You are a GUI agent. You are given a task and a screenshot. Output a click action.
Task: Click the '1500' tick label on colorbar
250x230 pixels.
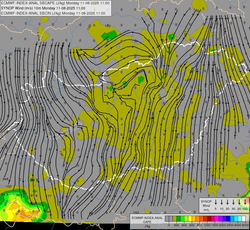pos(215,225)
